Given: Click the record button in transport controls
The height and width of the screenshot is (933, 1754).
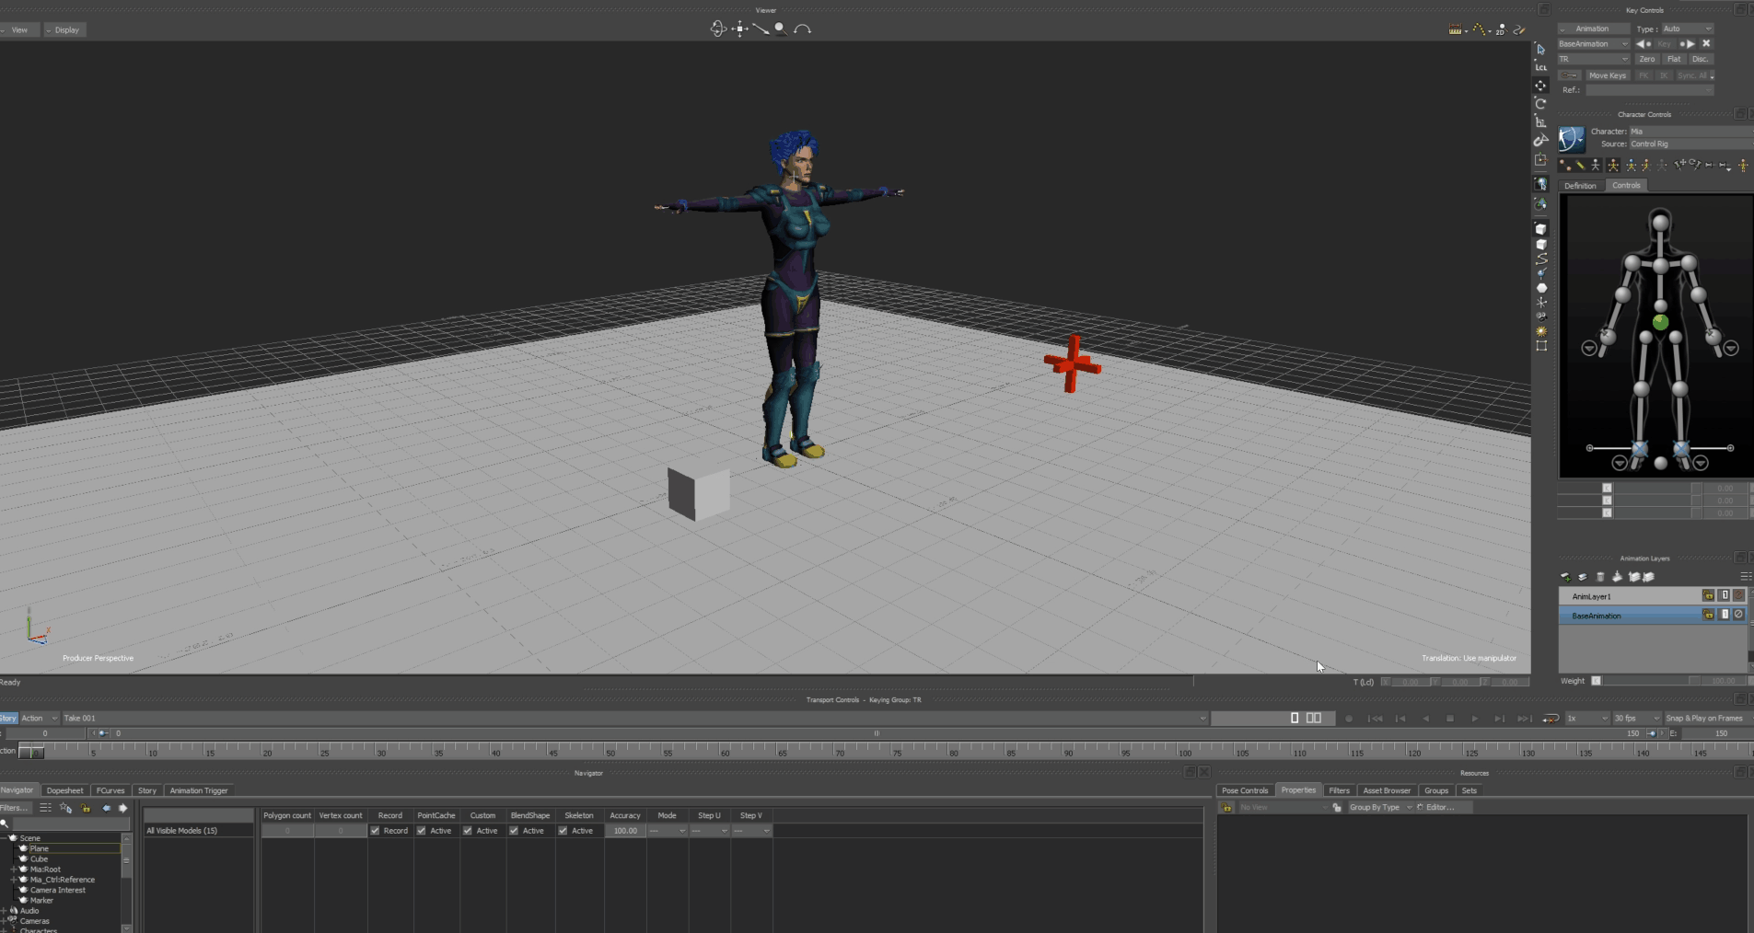Looking at the screenshot, I should [x=1351, y=718].
